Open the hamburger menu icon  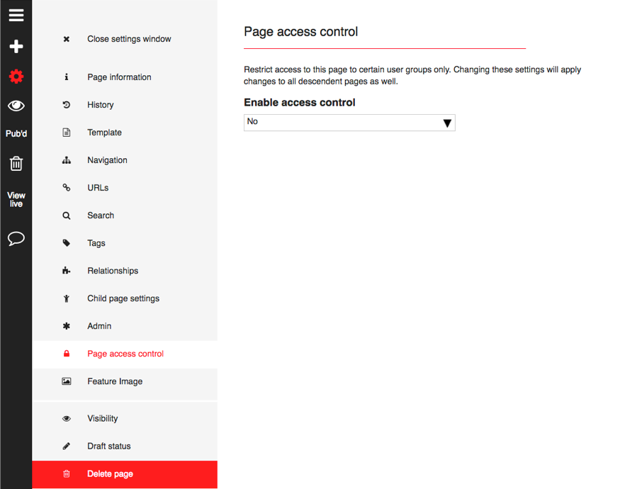click(16, 16)
